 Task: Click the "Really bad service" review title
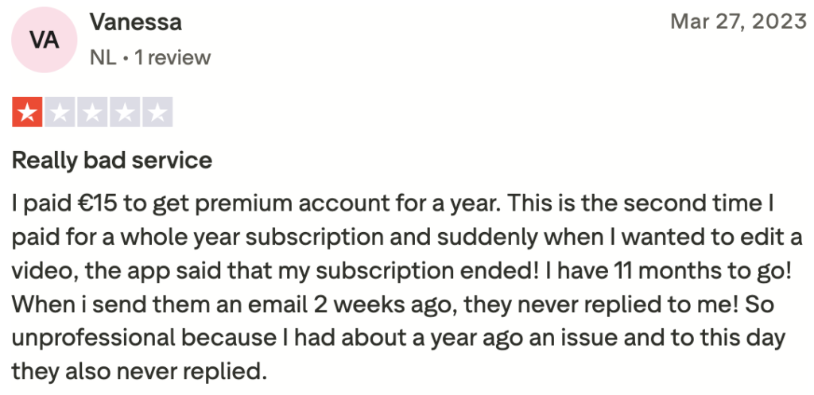(x=112, y=161)
